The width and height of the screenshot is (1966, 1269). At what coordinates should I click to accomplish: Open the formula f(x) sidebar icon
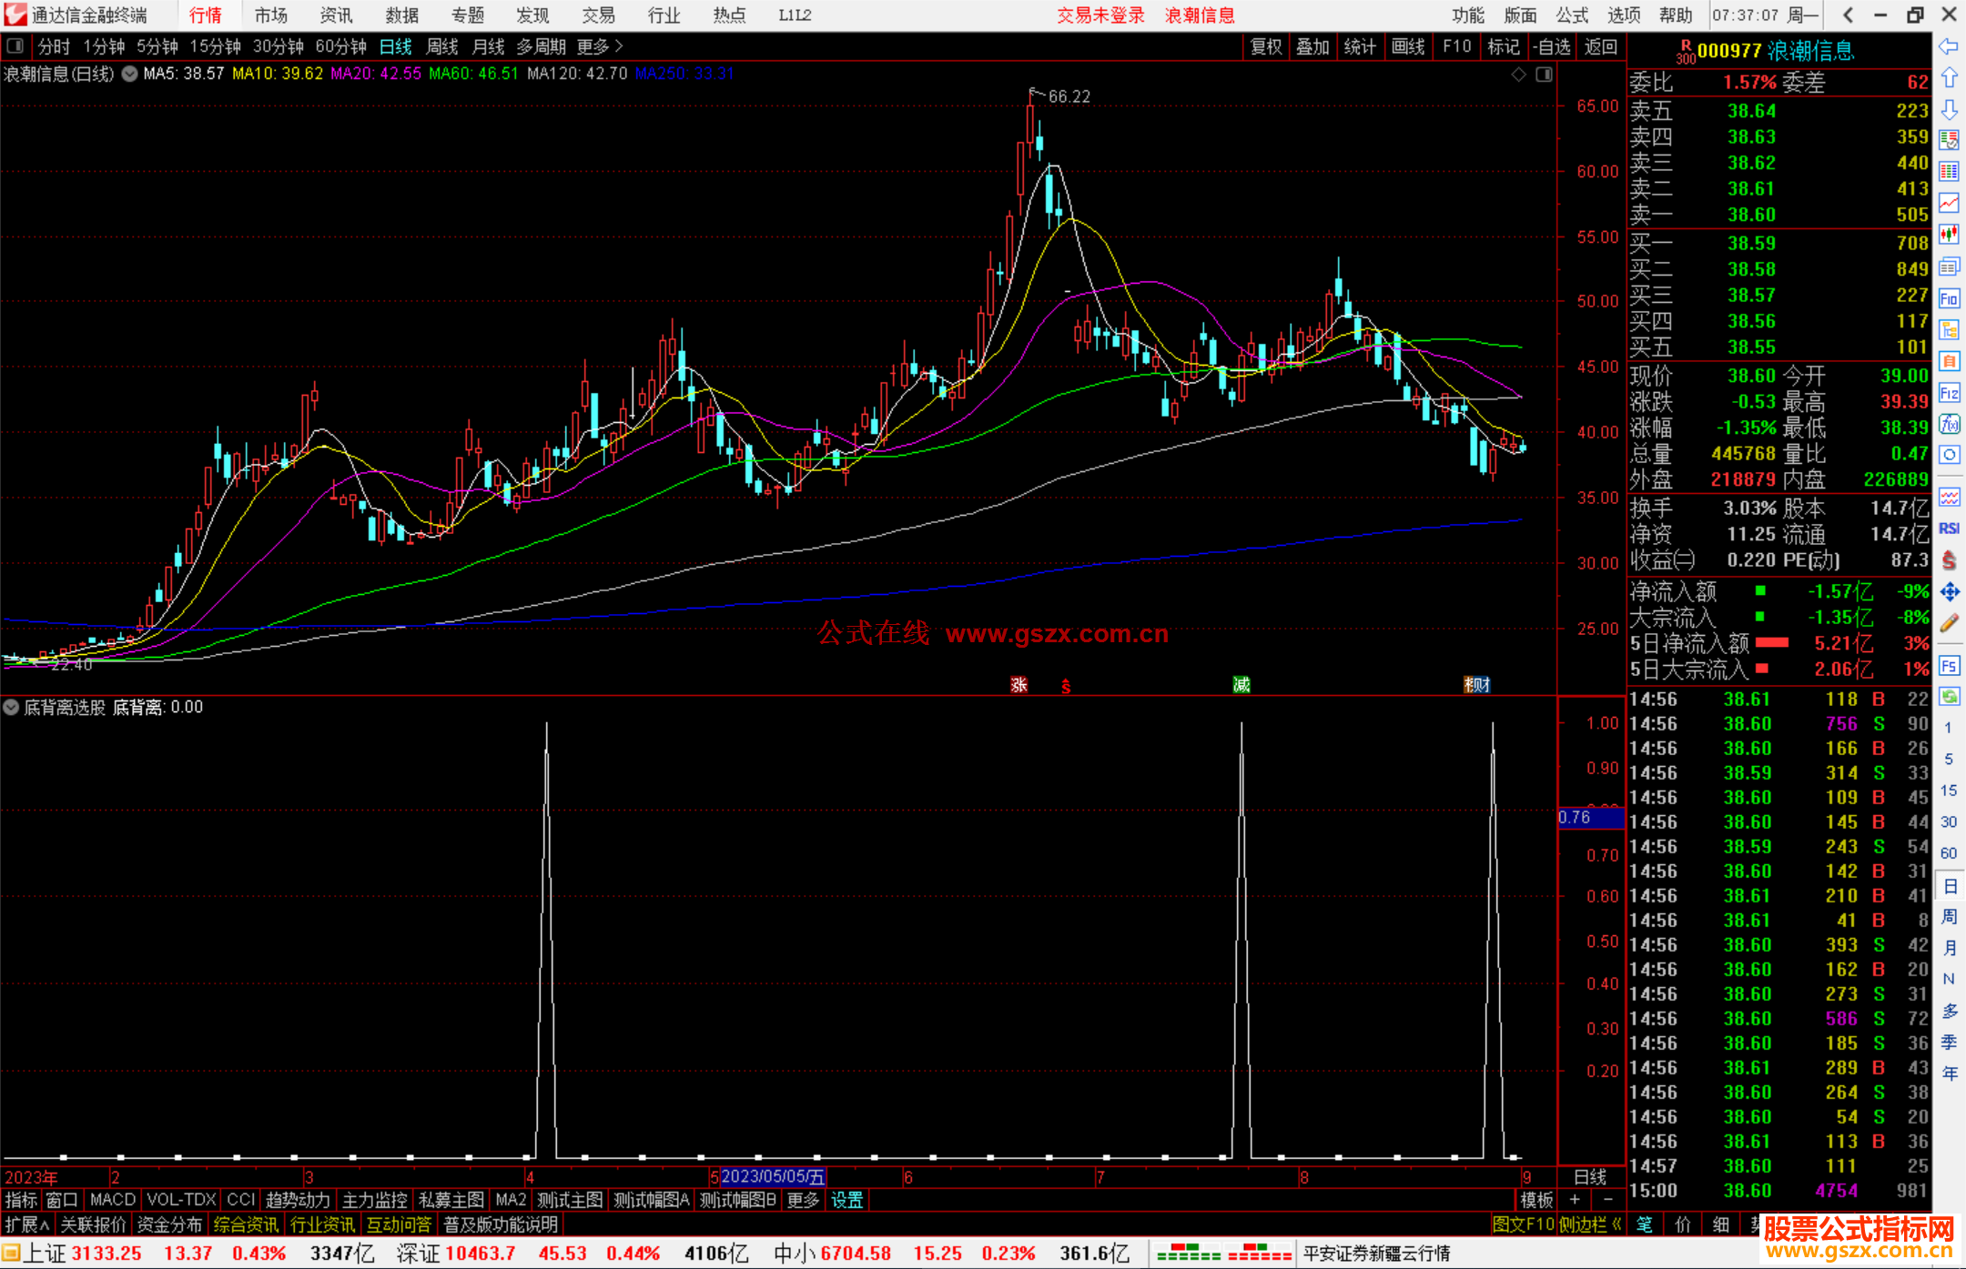tap(1949, 425)
